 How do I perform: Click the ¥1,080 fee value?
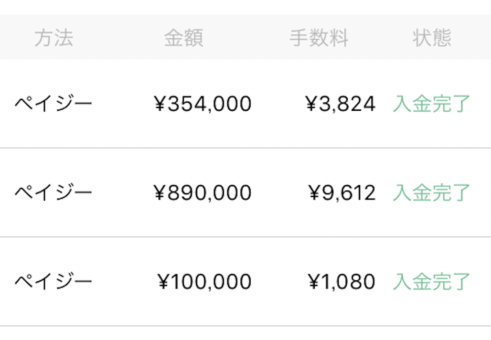[x=342, y=281]
